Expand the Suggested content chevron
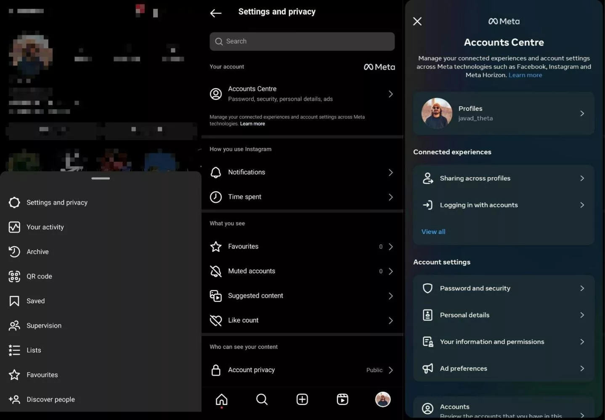Viewport: 605px width, 420px height. tap(391, 296)
